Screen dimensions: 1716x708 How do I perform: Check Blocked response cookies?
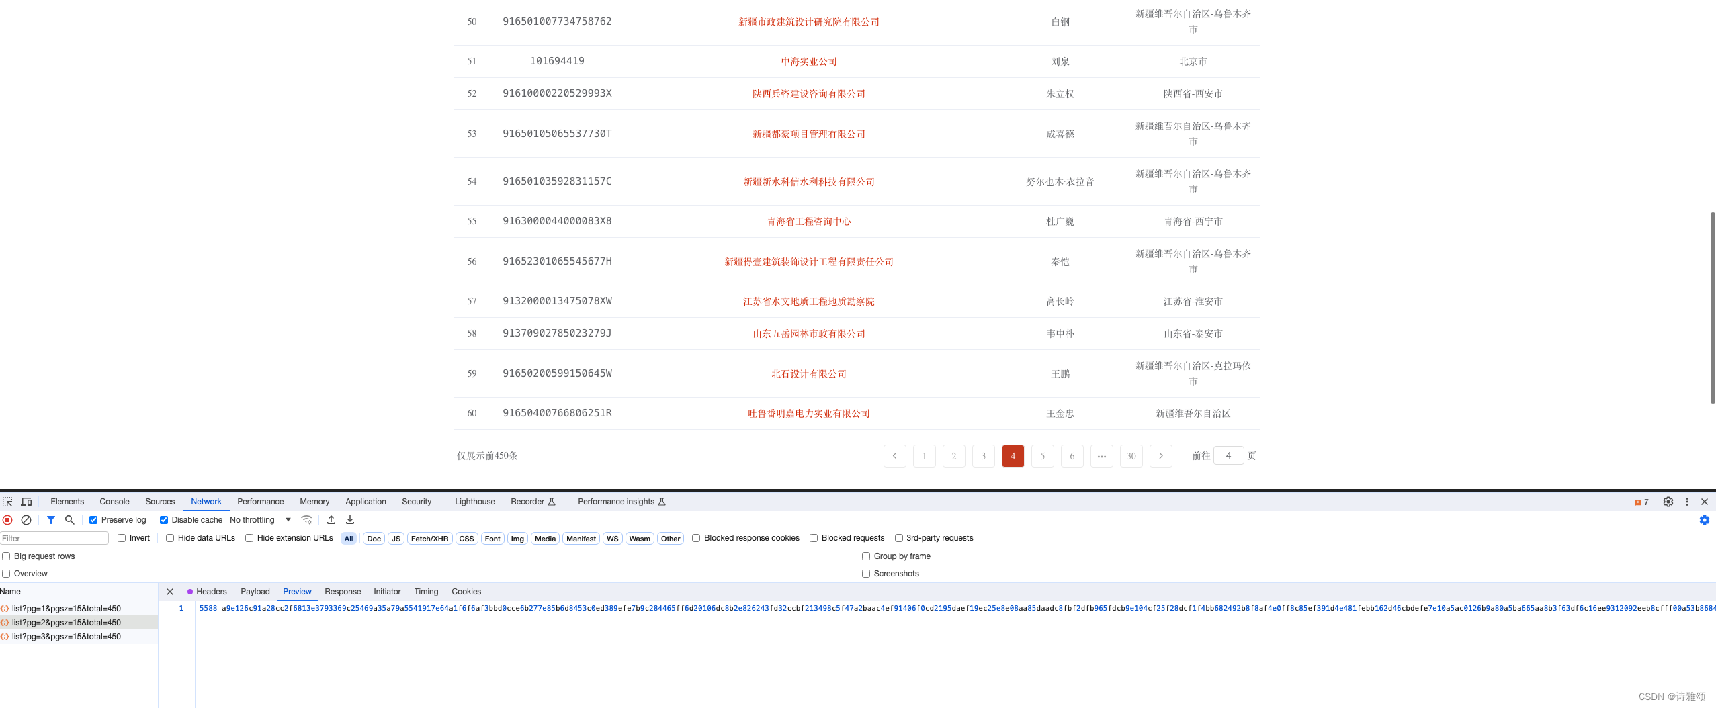click(x=696, y=538)
